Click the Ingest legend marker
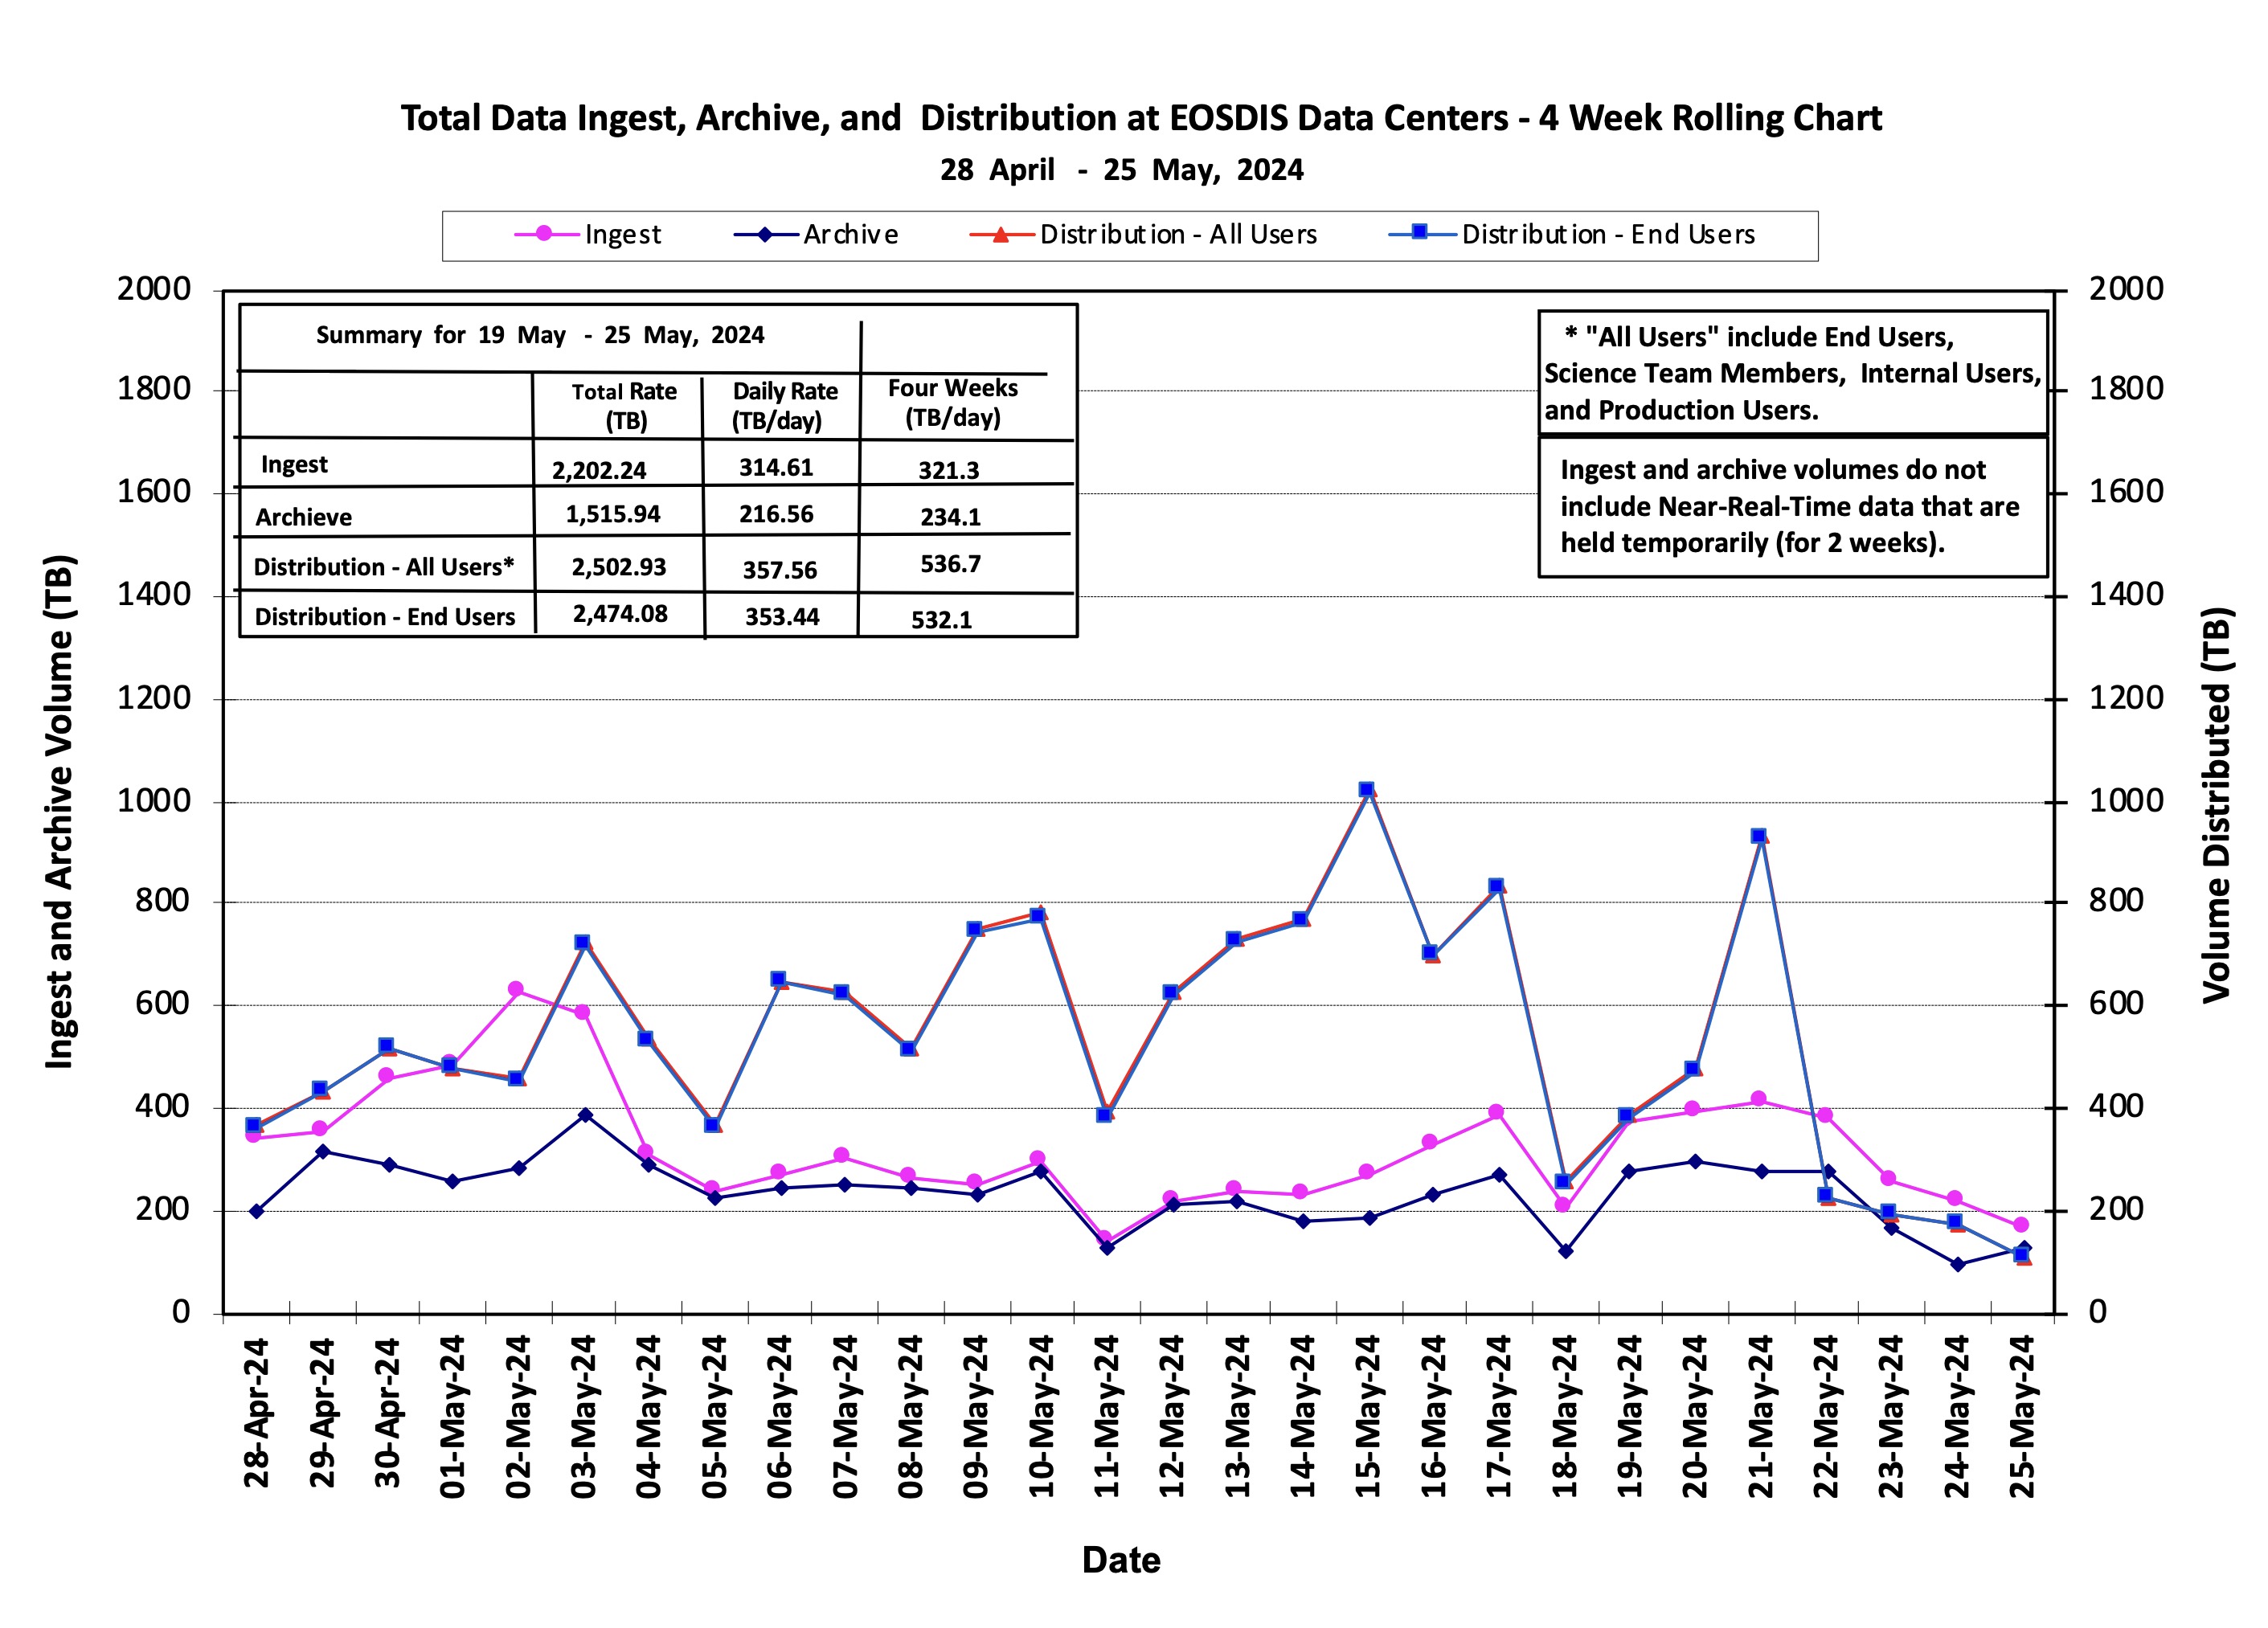This screenshot has height=1628, width=2268. (x=544, y=234)
